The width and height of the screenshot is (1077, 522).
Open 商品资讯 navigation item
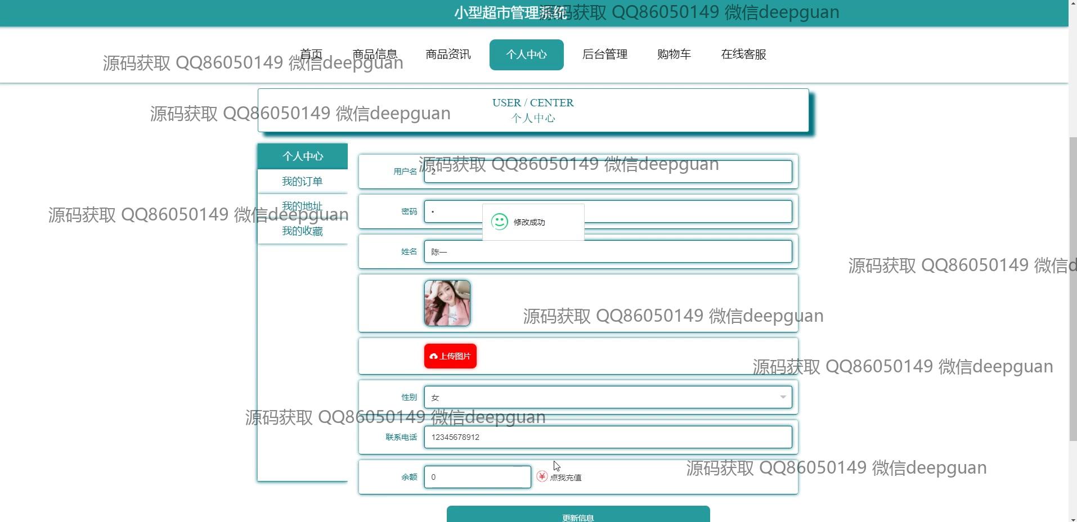448,55
